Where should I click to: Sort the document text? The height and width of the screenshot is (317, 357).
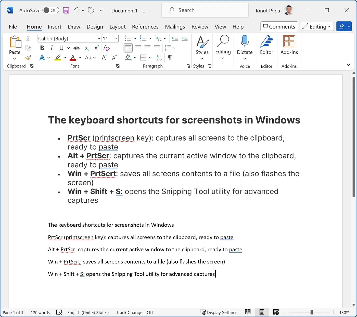tap(159, 58)
